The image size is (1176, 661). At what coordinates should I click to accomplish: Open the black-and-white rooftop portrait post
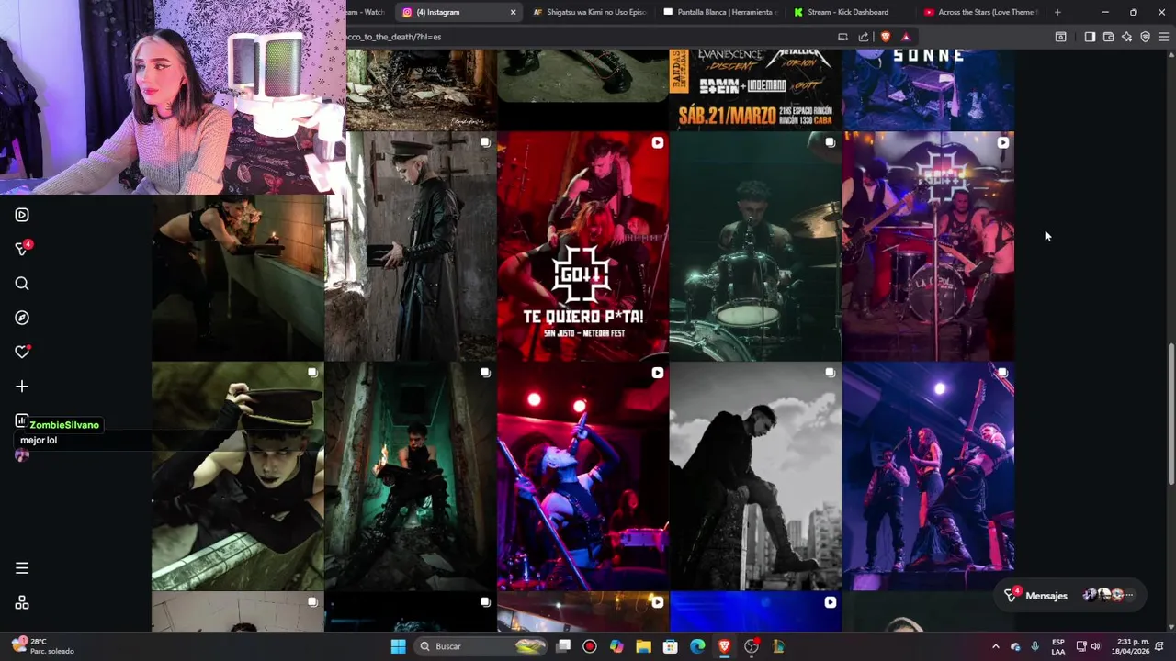pyautogui.click(x=755, y=476)
